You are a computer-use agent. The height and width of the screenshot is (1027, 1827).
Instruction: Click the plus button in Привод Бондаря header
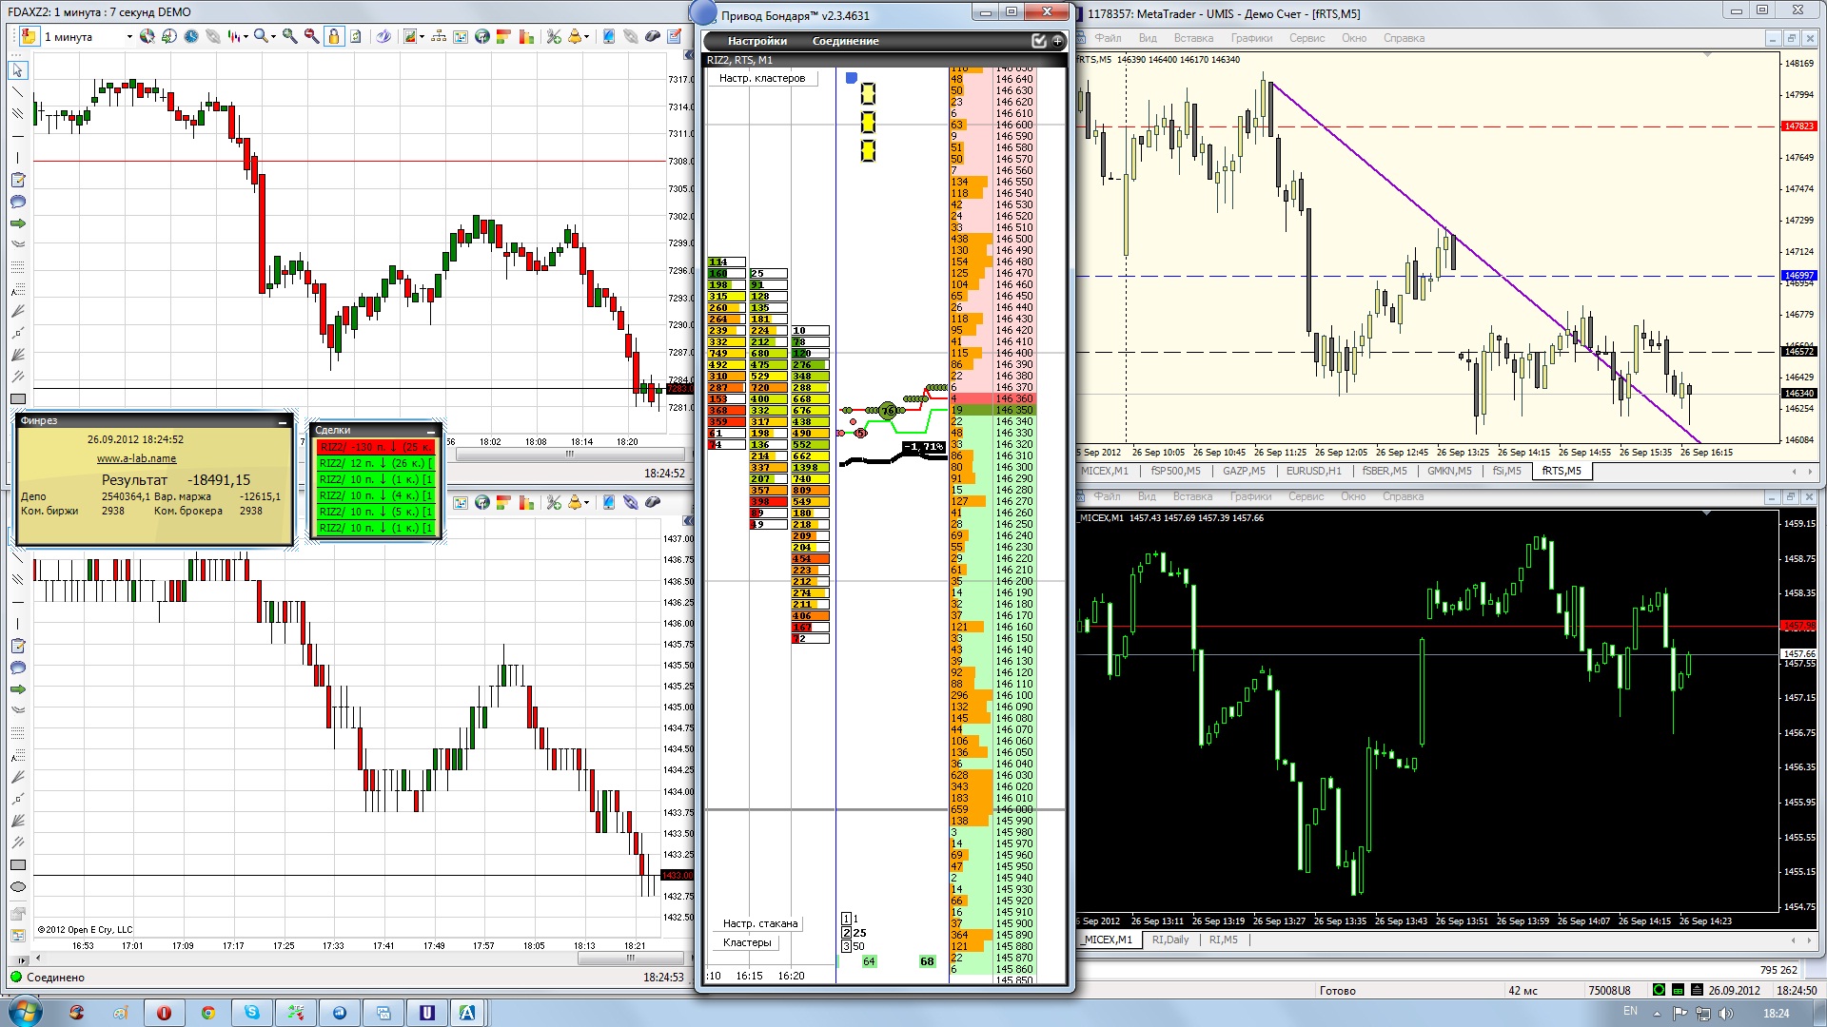click(x=1057, y=41)
